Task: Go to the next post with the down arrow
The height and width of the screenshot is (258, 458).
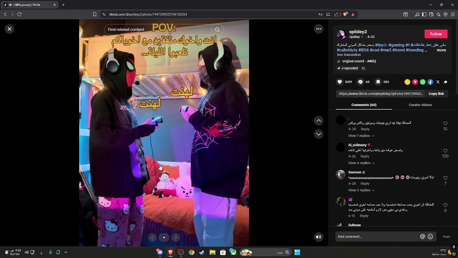Action: tap(318, 134)
